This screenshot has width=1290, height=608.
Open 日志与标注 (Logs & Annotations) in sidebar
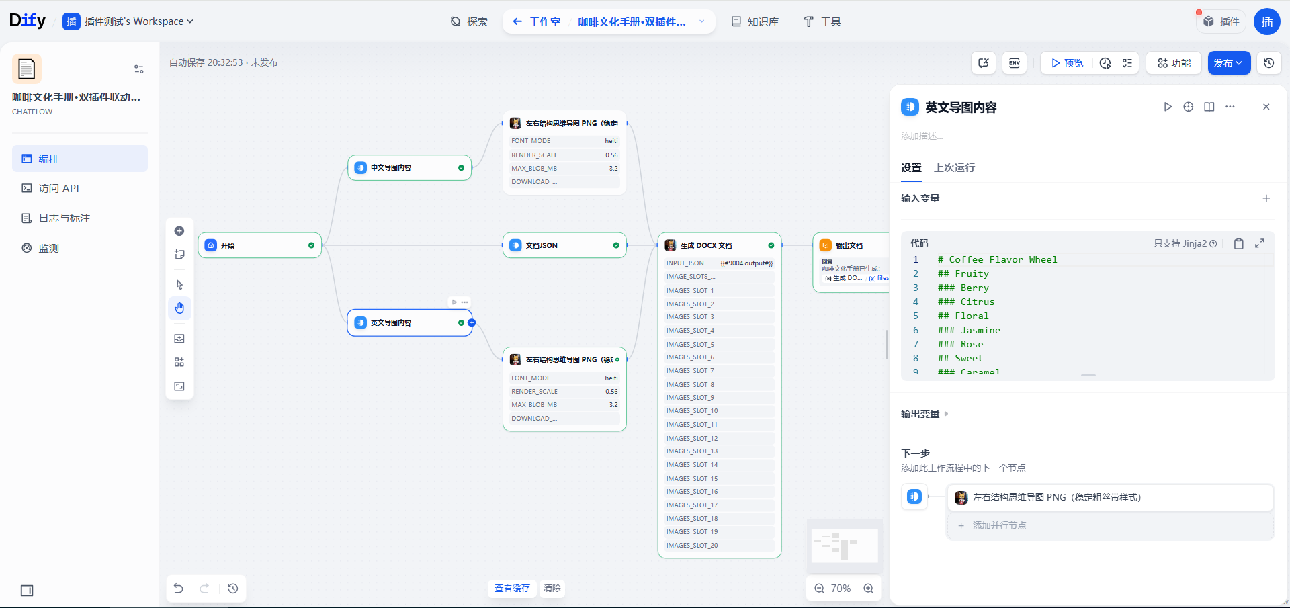[x=80, y=218]
